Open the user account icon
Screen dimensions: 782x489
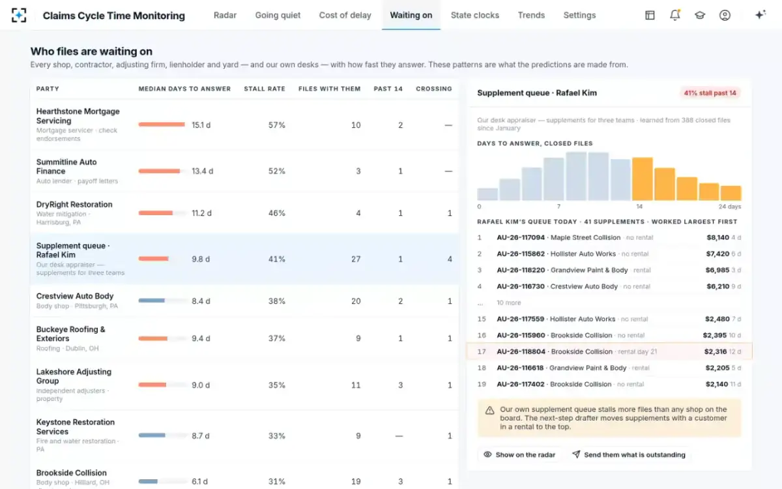coord(725,15)
